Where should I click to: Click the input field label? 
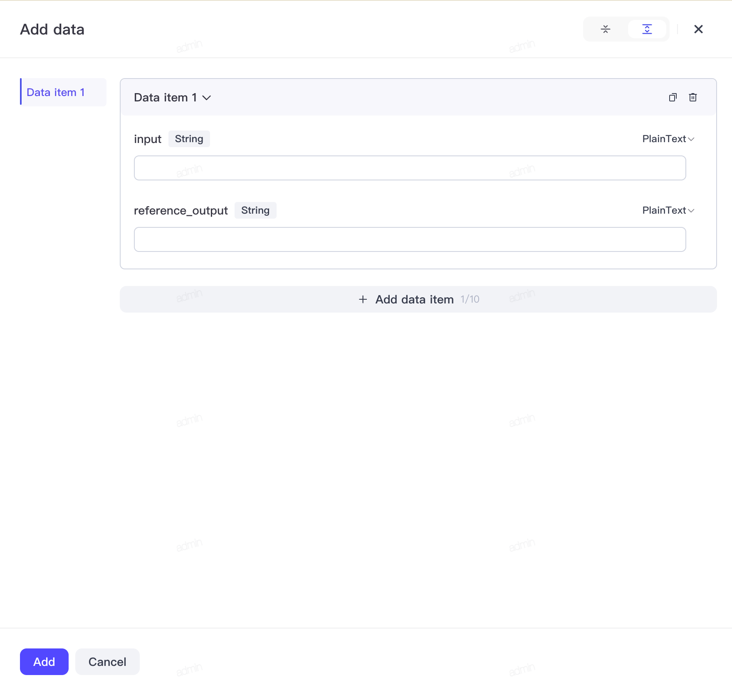point(148,139)
